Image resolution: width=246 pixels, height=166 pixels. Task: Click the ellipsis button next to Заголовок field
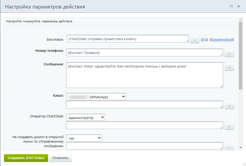(x=194, y=39)
